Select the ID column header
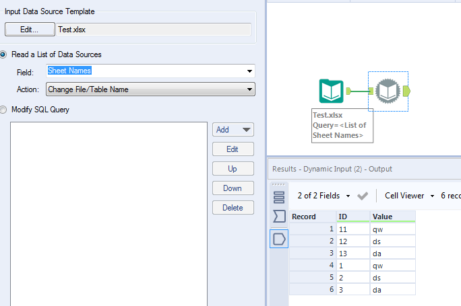 tap(353, 217)
